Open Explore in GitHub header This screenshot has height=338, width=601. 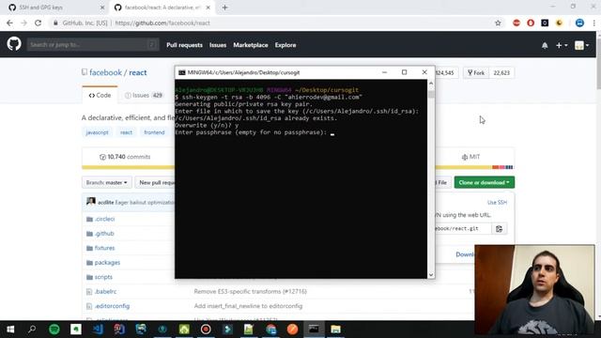[285, 45]
